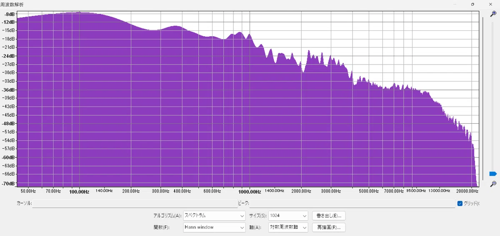
Task: Click the カーソル readout field
Action: (x=135, y=204)
